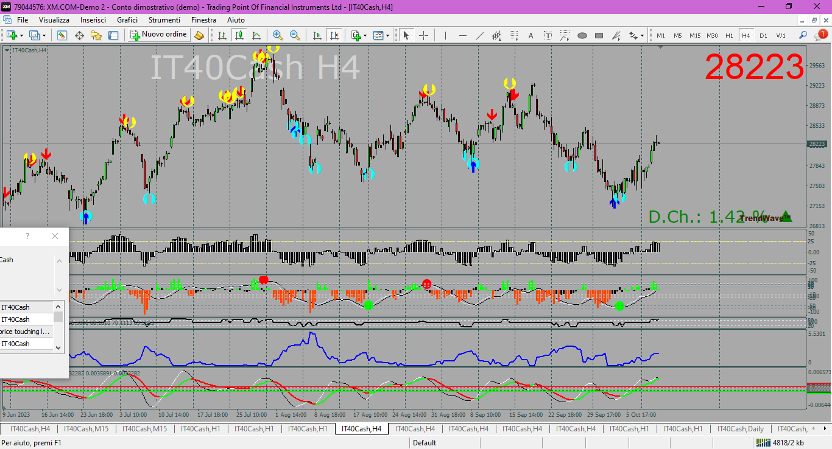Open the Strumenti menu
The width and height of the screenshot is (832, 449).
pos(164,20)
